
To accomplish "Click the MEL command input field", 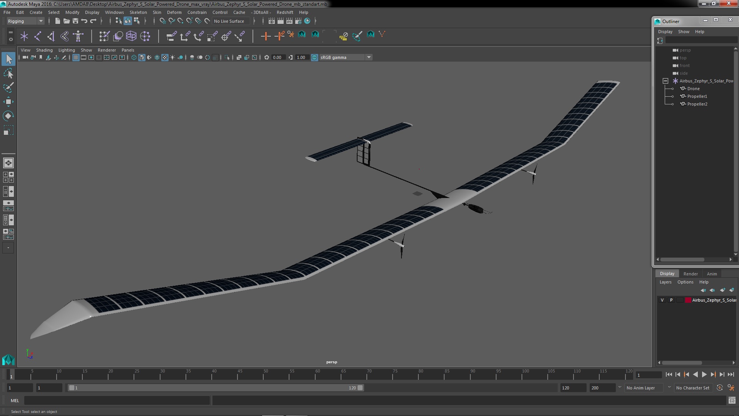I will (x=117, y=401).
